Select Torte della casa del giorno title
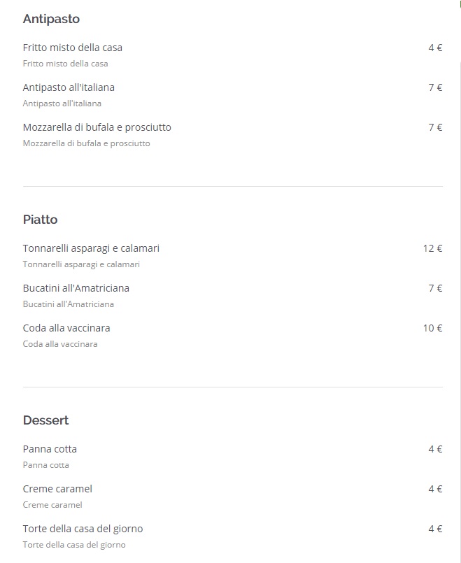 pyautogui.click(x=83, y=529)
